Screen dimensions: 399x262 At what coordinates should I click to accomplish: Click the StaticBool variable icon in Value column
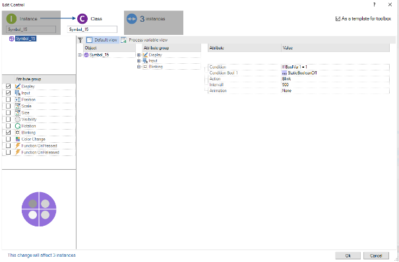pyautogui.click(x=284, y=73)
